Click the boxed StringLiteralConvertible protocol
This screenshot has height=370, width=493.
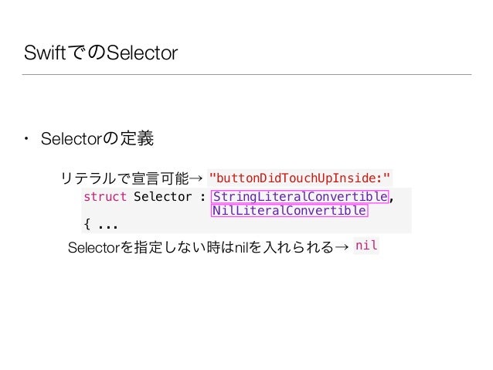(x=300, y=197)
